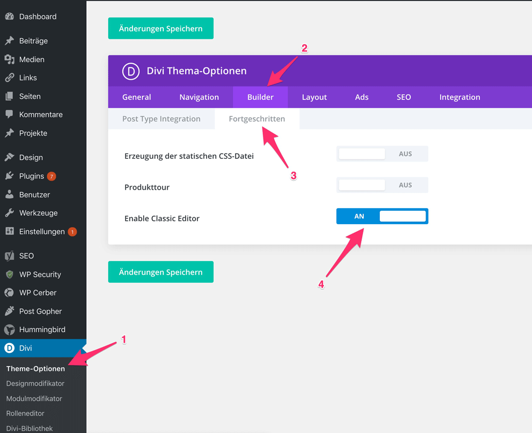Click the Medien media icon
Viewport: 532px width, 433px height.
click(x=10, y=60)
